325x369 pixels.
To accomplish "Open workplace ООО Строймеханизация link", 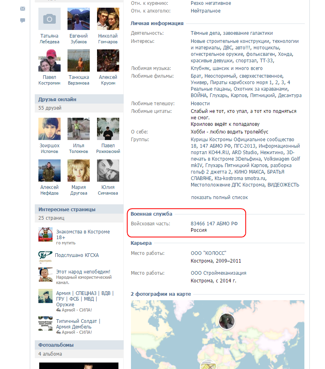I will [x=218, y=273].
